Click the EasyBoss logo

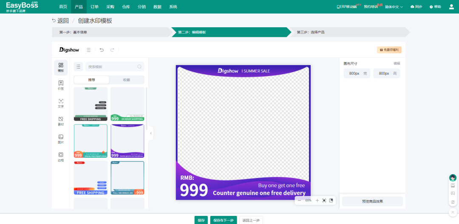(22, 6)
